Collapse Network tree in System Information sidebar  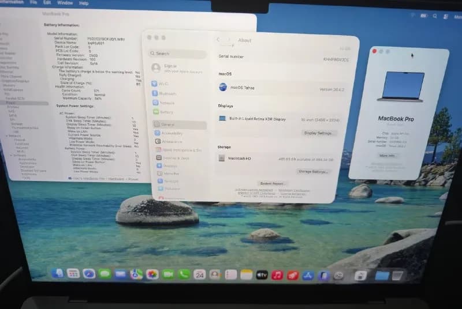(7, 136)
